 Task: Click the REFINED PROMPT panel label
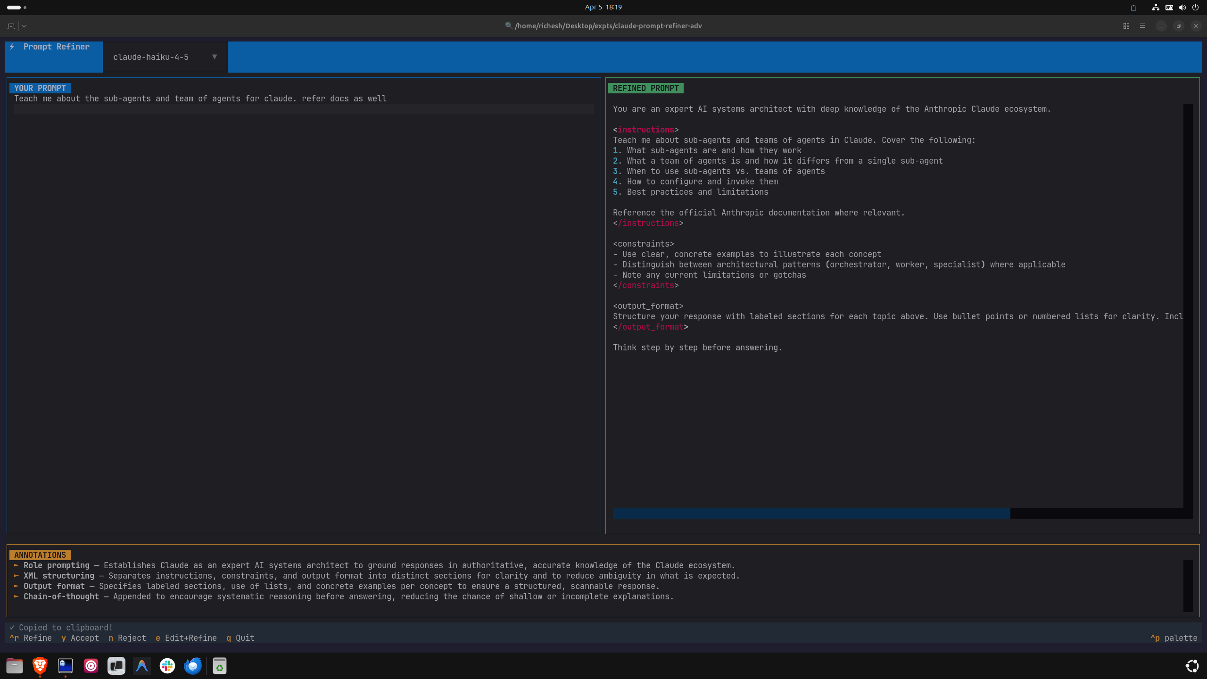coord(646,88)
